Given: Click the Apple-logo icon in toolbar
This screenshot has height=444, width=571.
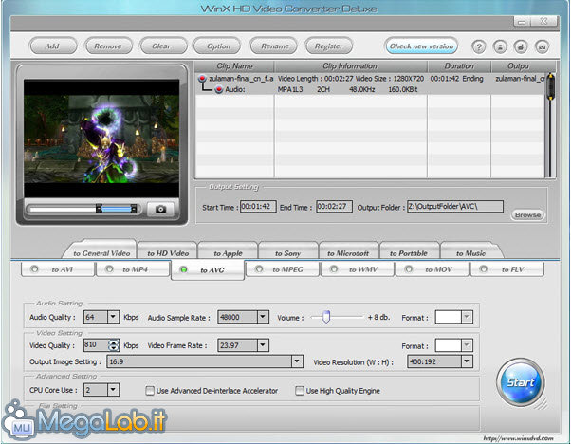Looking at the screenshot, I should point(521,46).
